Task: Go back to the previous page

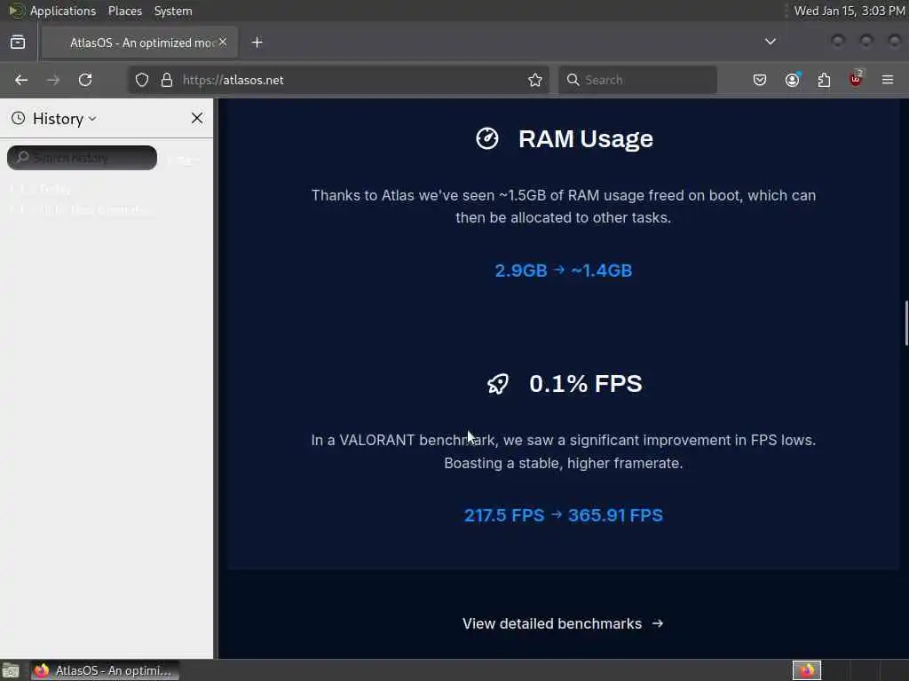Action: click(x=21, y=80)
